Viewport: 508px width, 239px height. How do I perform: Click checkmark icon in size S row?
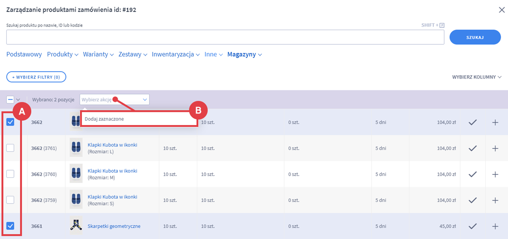point(473,200)
